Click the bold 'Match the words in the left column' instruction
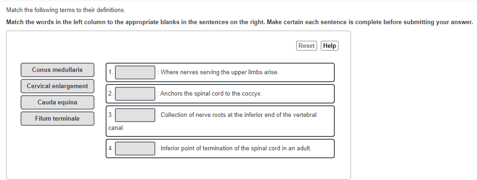 (x=240, y=22)
